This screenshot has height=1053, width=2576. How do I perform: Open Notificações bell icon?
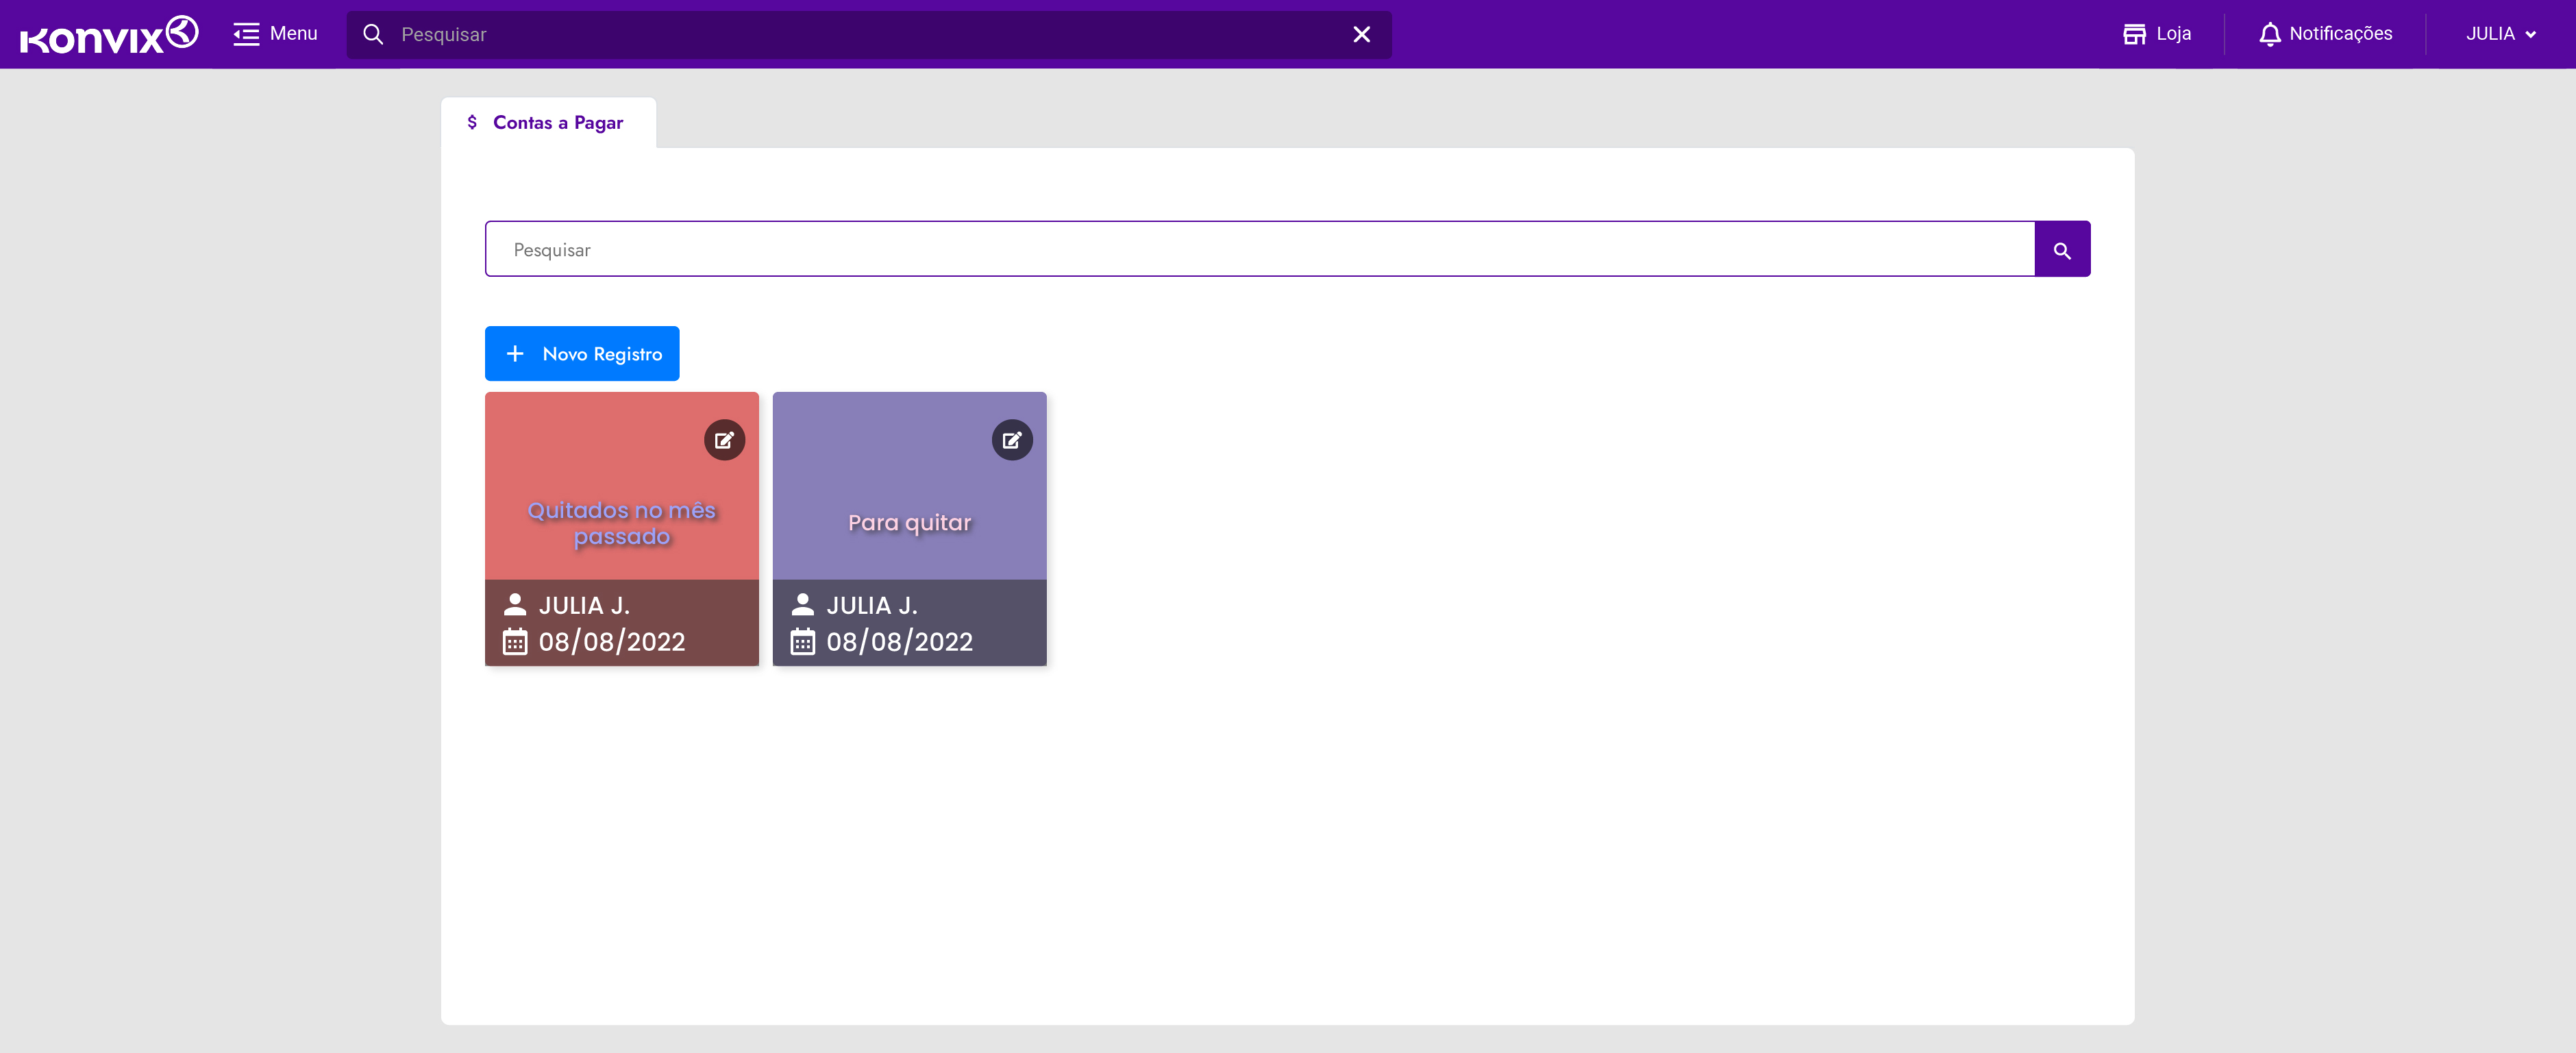(x=2269, y=34)
